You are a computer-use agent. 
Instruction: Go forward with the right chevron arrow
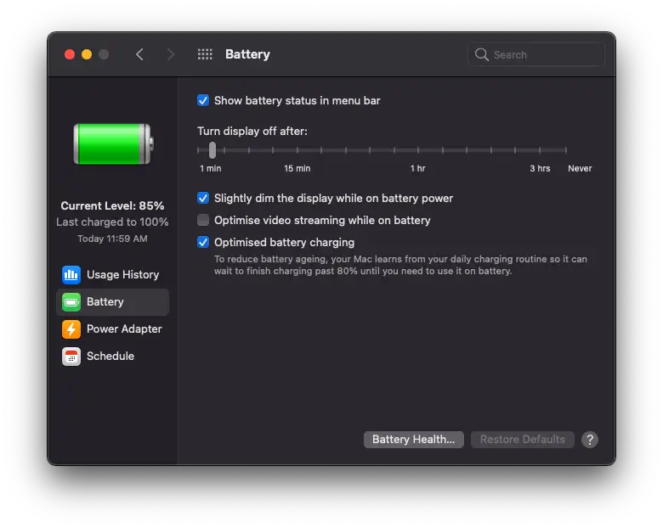pyautogui.click(x=170, y=54)
